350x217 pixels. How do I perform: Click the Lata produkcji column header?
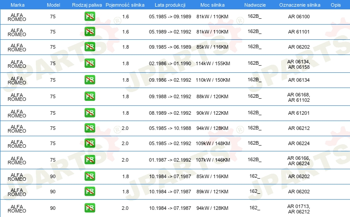[170, 5]
